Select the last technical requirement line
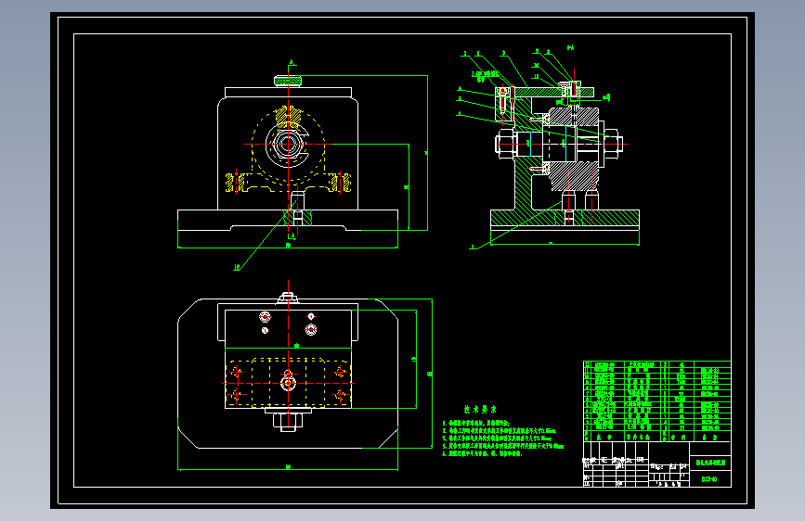805x521 pixels. click(x=482, y=454)
